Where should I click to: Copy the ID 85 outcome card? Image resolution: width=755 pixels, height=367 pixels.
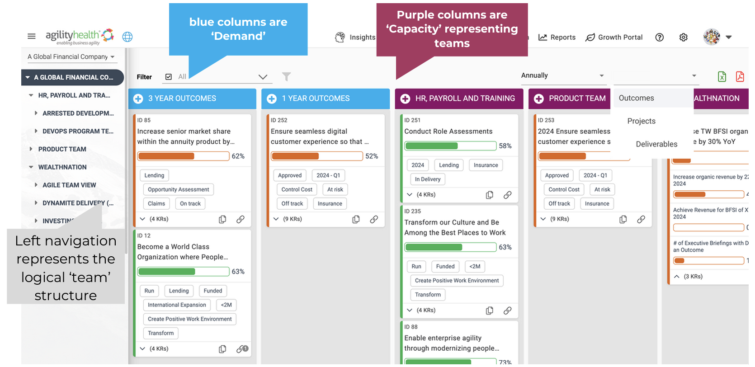pyautogui.click(x=222, y=219)
